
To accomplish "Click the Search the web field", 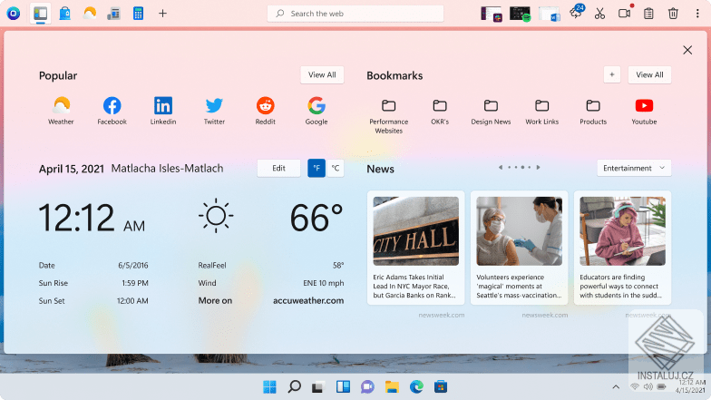I will [x=355, y=13].
